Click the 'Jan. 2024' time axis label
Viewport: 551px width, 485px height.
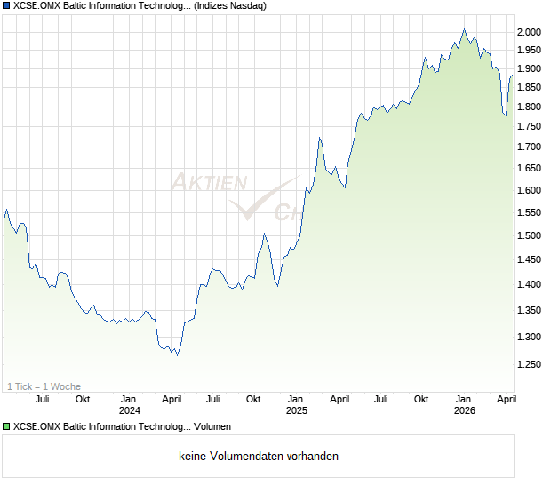[130, 405]
